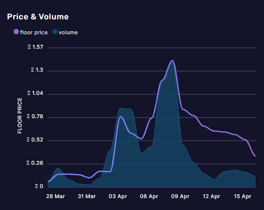Click the 28 Mar date label

pos(56,196)
